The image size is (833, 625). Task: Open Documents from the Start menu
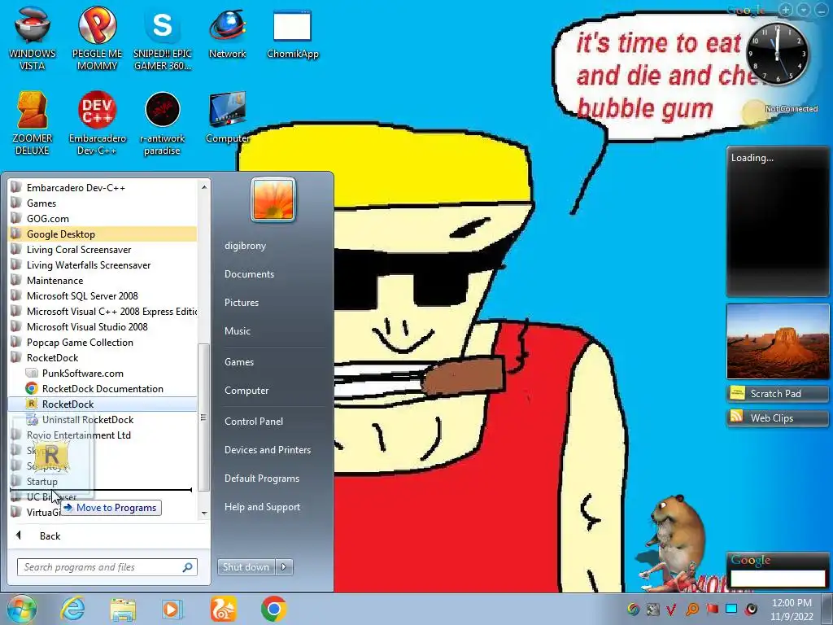249,274
